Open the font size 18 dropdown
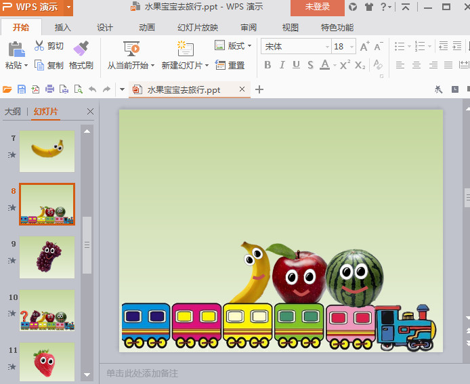 pos(351,47)
